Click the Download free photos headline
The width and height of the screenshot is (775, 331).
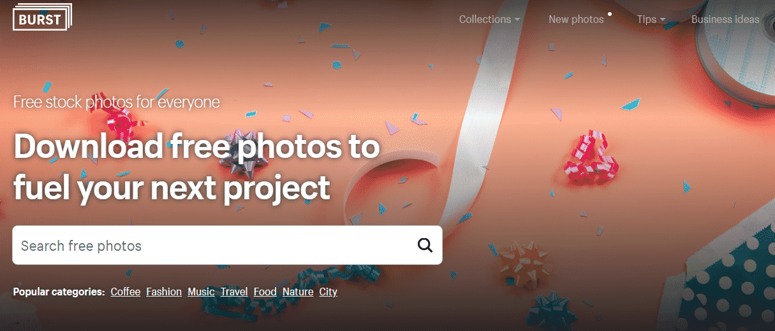pos(196,167)
